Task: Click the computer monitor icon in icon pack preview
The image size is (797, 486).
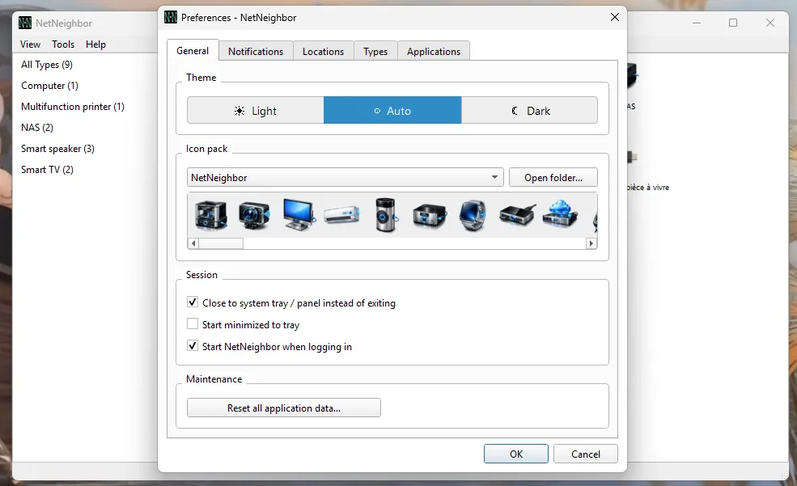Action: (x=299, y=215)
